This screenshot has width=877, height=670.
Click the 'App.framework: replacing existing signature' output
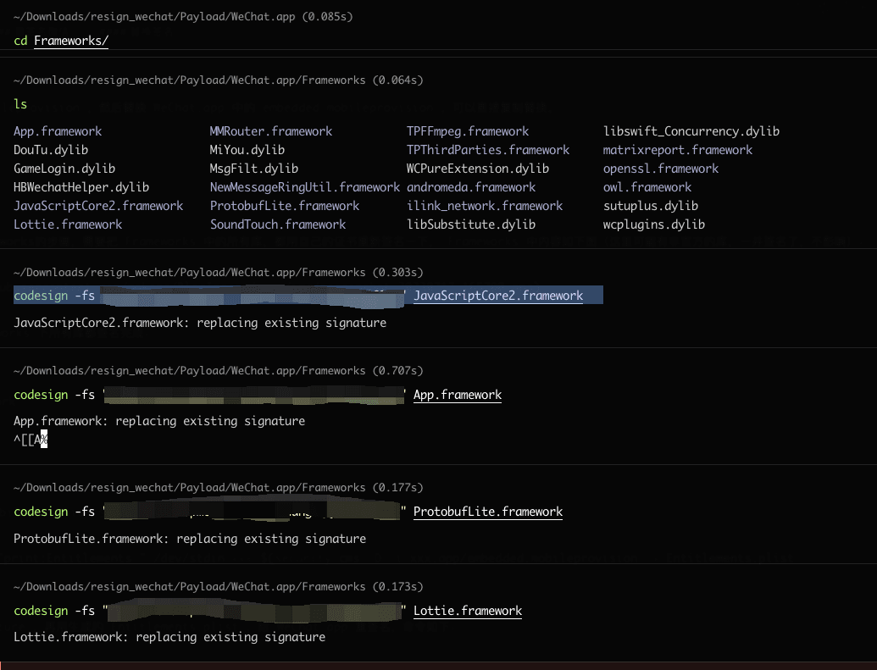[x=159, y=421]
